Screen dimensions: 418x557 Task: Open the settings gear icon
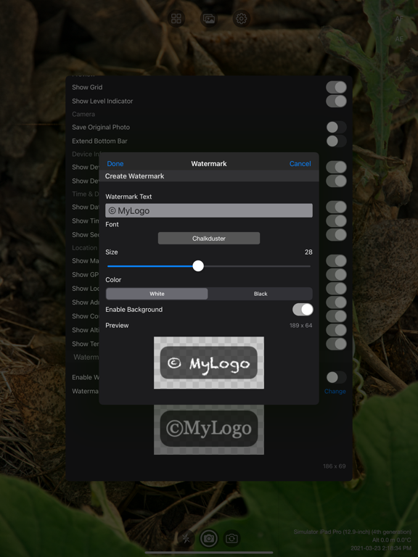(x=242, y=18)
